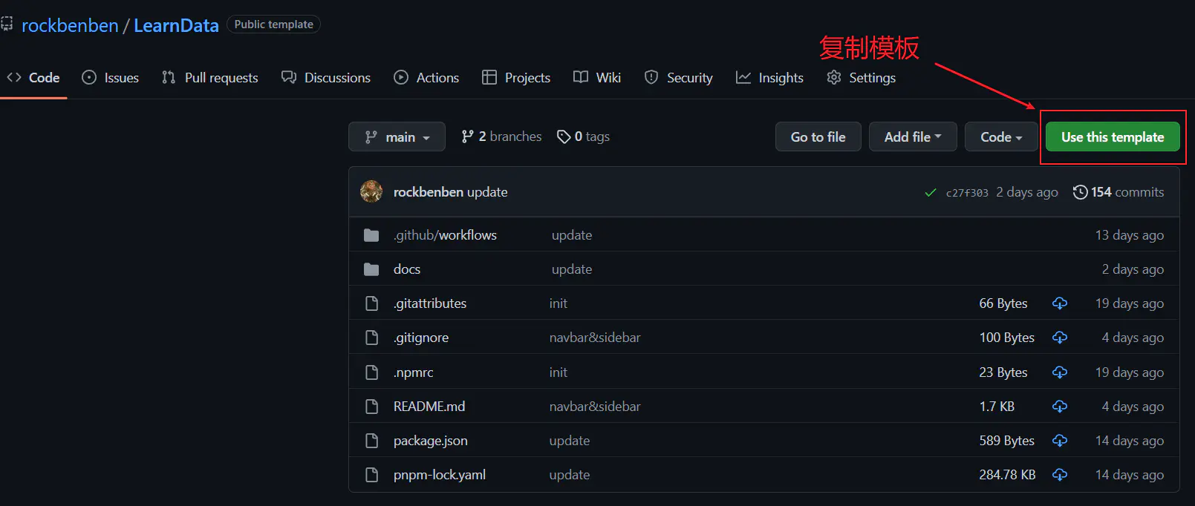Switch to the Discussions tab

pyautogui.click(x=325, y=77)
